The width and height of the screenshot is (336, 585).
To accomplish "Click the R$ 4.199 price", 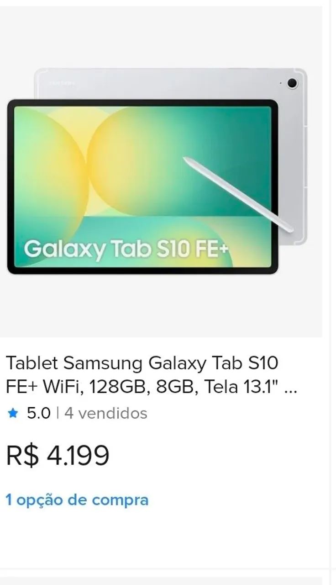I will click(x=57, y=455).
